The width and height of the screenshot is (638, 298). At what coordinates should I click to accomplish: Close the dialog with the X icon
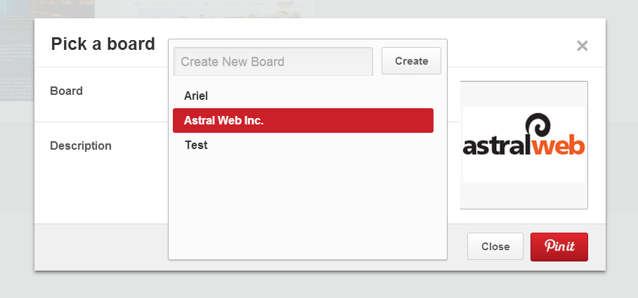coord(582,46)
